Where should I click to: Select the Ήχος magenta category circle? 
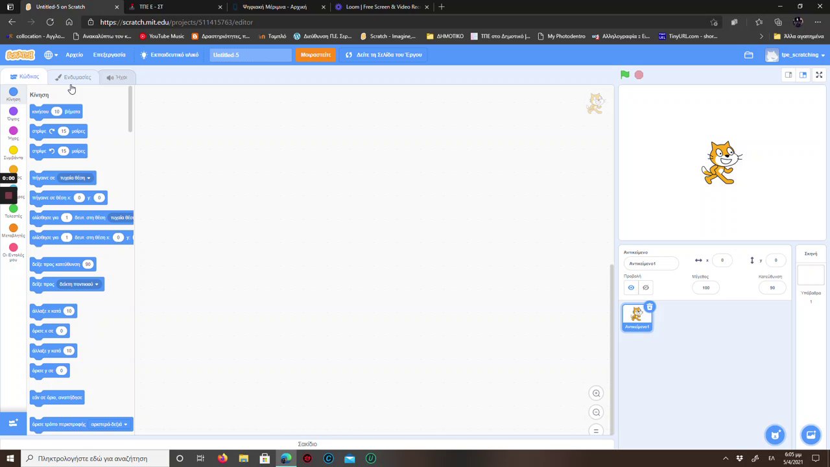[13, 131]
